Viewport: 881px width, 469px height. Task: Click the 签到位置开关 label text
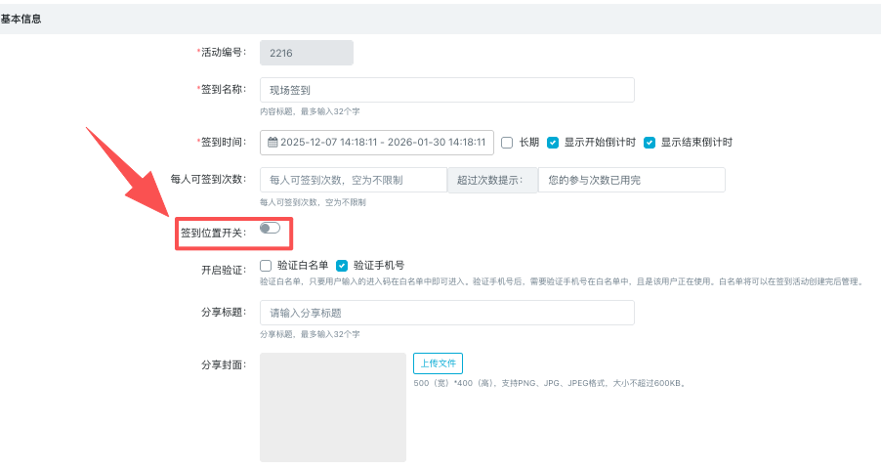pyautogui.click(x=212, y=234)
